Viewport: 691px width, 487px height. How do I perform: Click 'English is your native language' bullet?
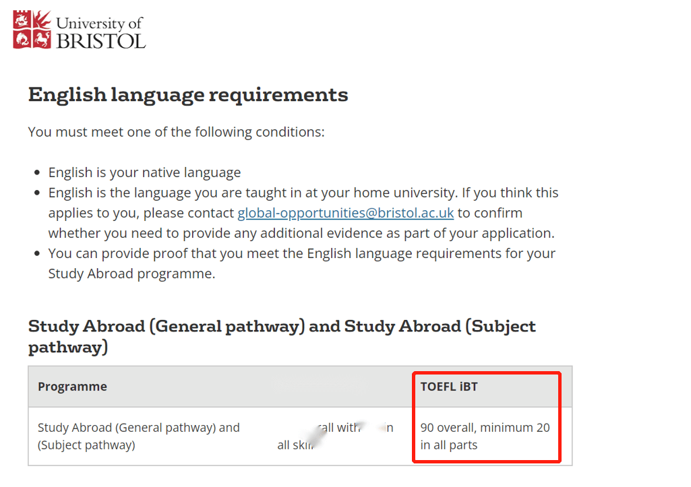(144, 172)
